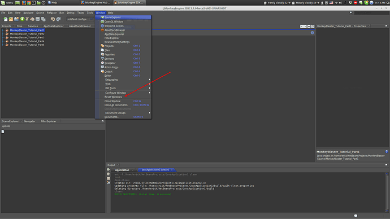Viewport: 390px width, 219px height.
Task: Click the Favorites star icon in menu
Action: pos(102,54)
